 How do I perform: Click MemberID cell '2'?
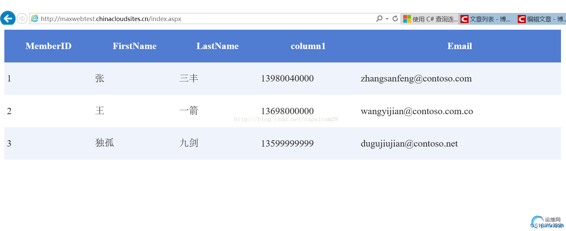[x=9, y=111]
